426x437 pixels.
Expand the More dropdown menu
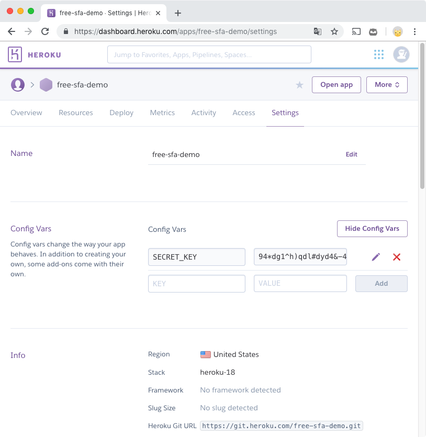click(x=387, y=85)
